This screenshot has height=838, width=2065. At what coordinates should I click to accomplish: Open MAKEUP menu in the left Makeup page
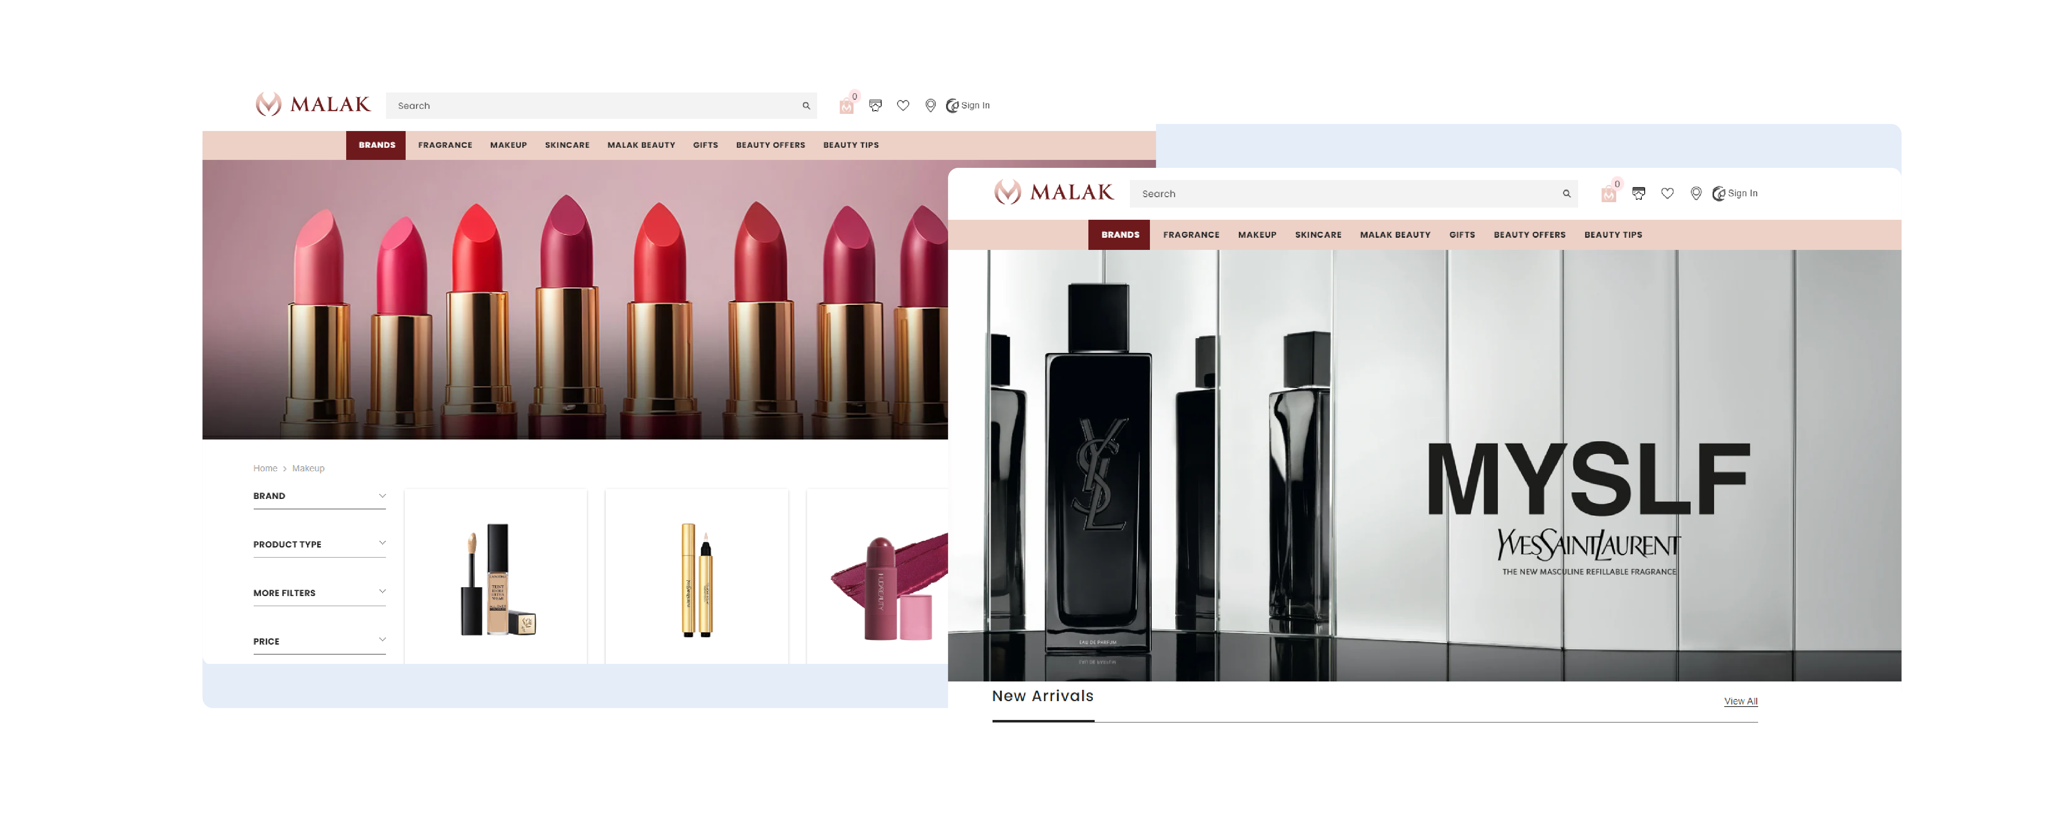tap(508, 145)
